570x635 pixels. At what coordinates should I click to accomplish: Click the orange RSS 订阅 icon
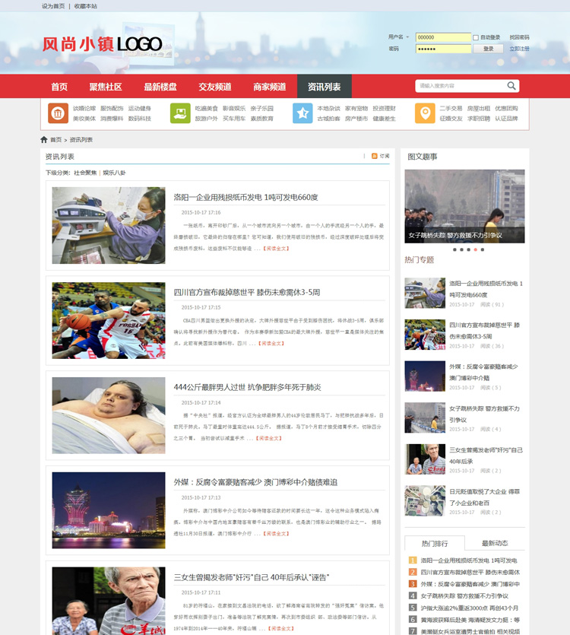[x=375, y=156]
